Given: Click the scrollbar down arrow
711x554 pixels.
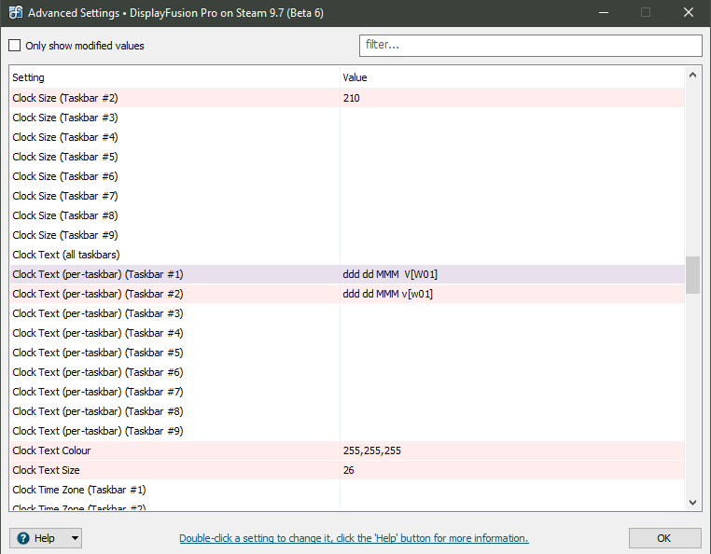Looking at the screenshot, I should tap(692, 503).
